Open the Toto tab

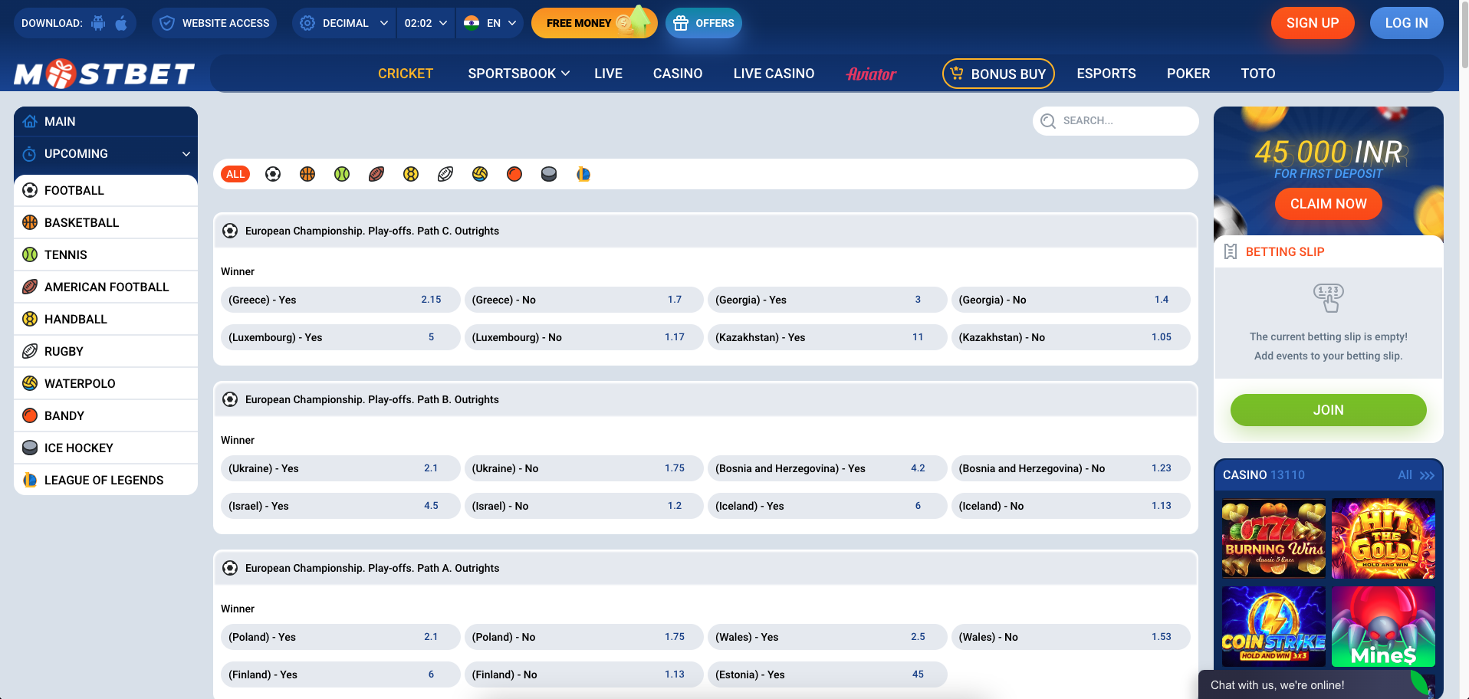coord(1258,74)
